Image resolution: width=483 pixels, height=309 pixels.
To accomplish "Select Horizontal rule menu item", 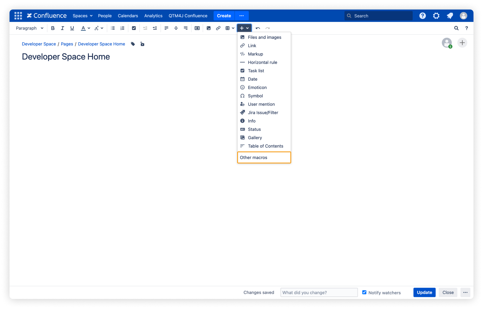I will 264,62.
